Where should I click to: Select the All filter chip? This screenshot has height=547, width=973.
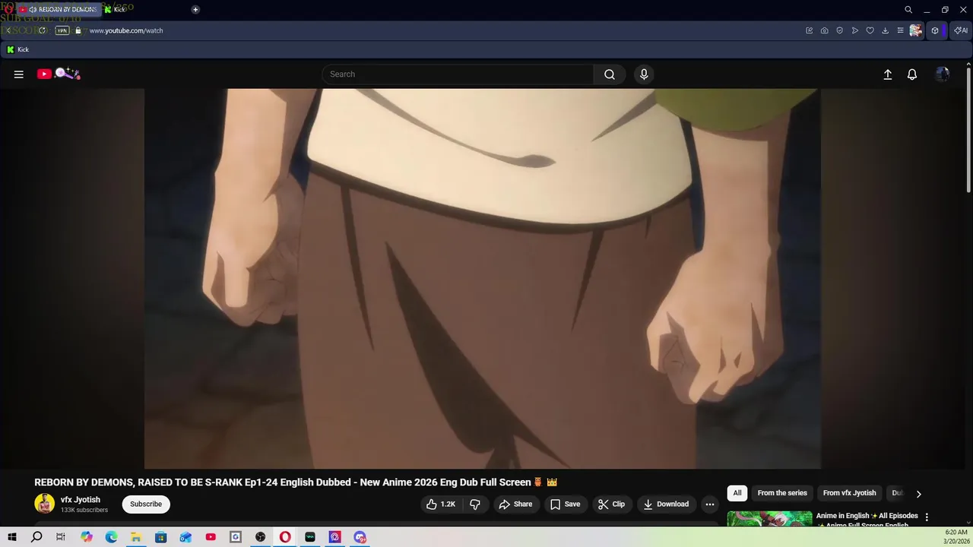[737, 493]
